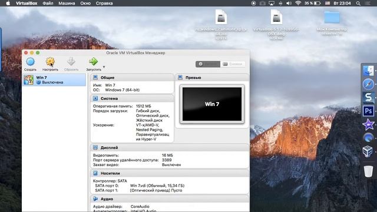
Task: Open the round blue app icon under iMovie in Dock
Action: pyautogui.click(x=368, y=138)
